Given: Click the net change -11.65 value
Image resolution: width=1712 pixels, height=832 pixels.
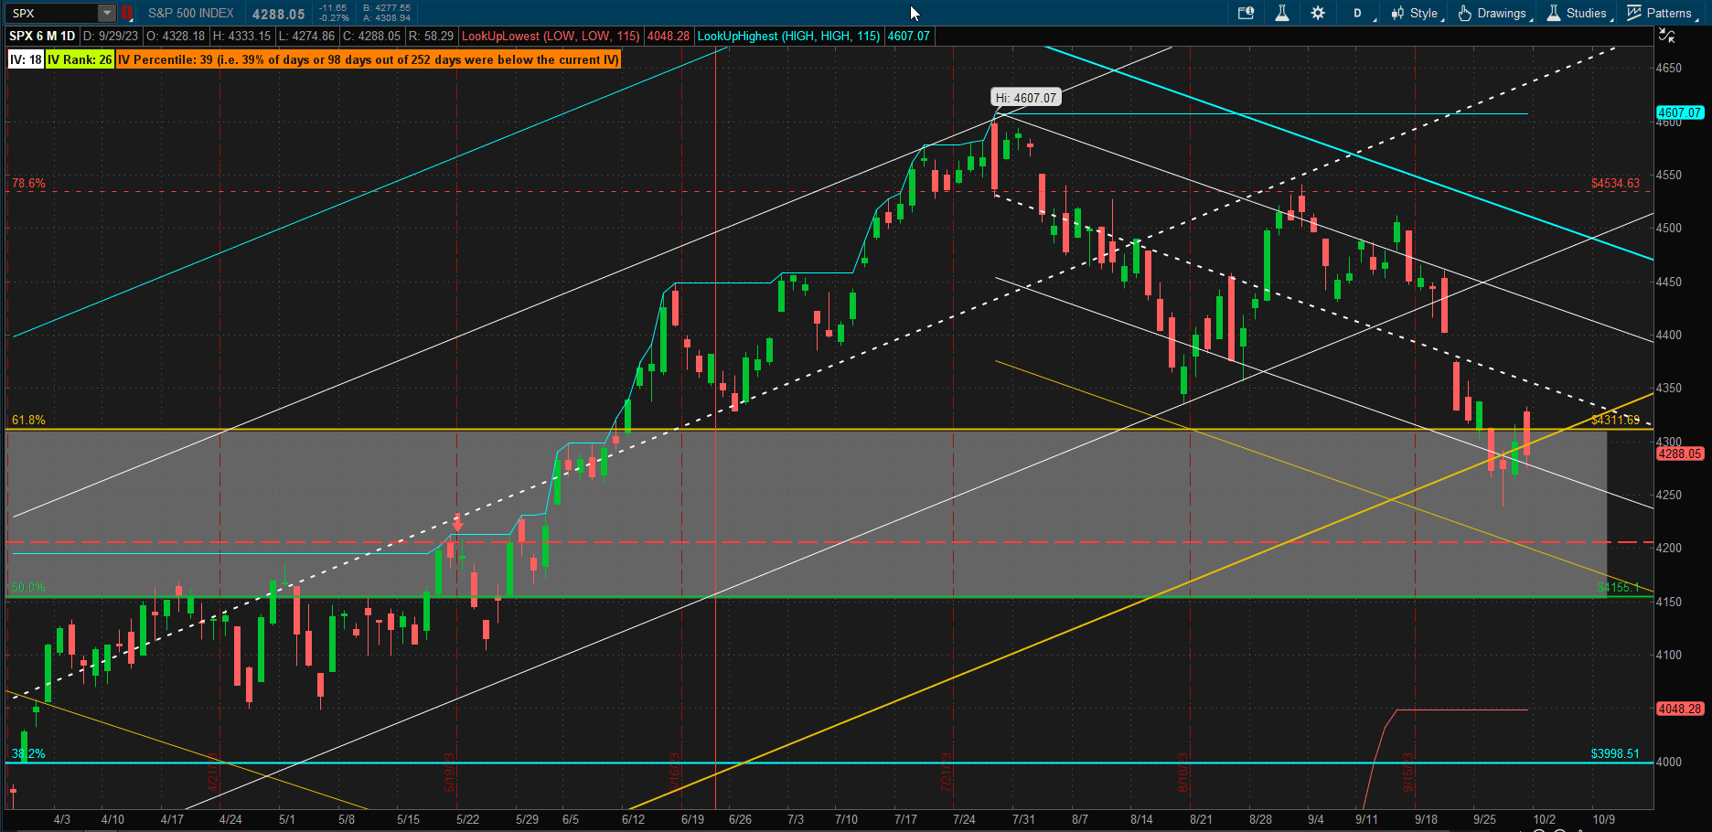Looking at the screenshot, I should pos(333,8).
